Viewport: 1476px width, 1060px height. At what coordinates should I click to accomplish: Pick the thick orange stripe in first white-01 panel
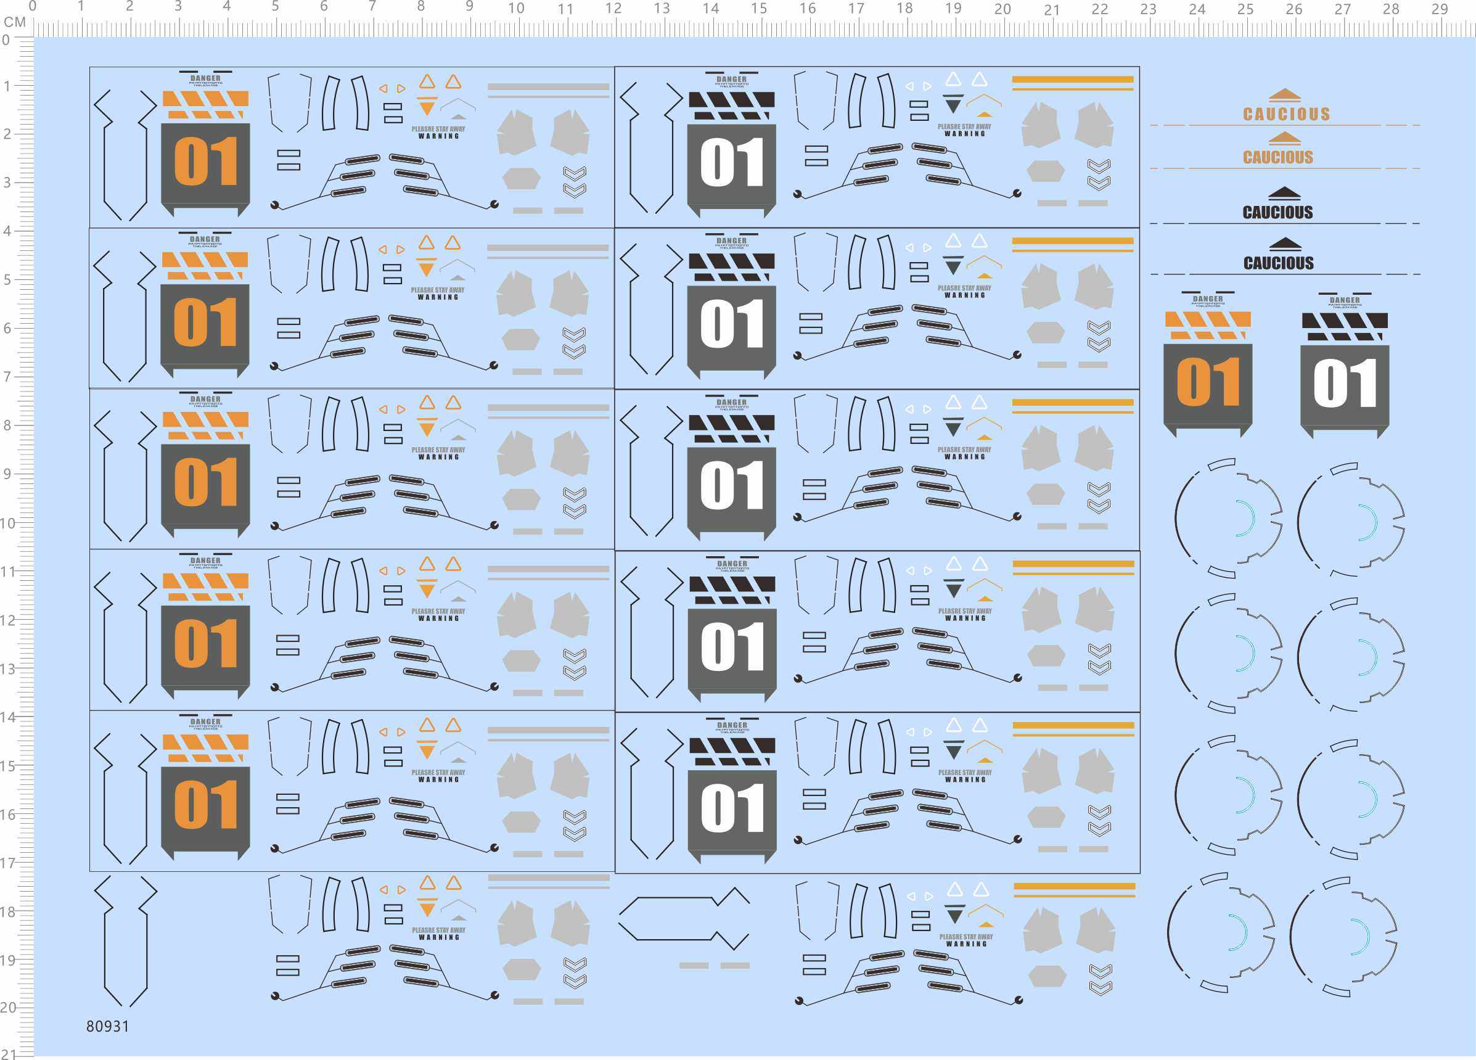coord(1073,80)
